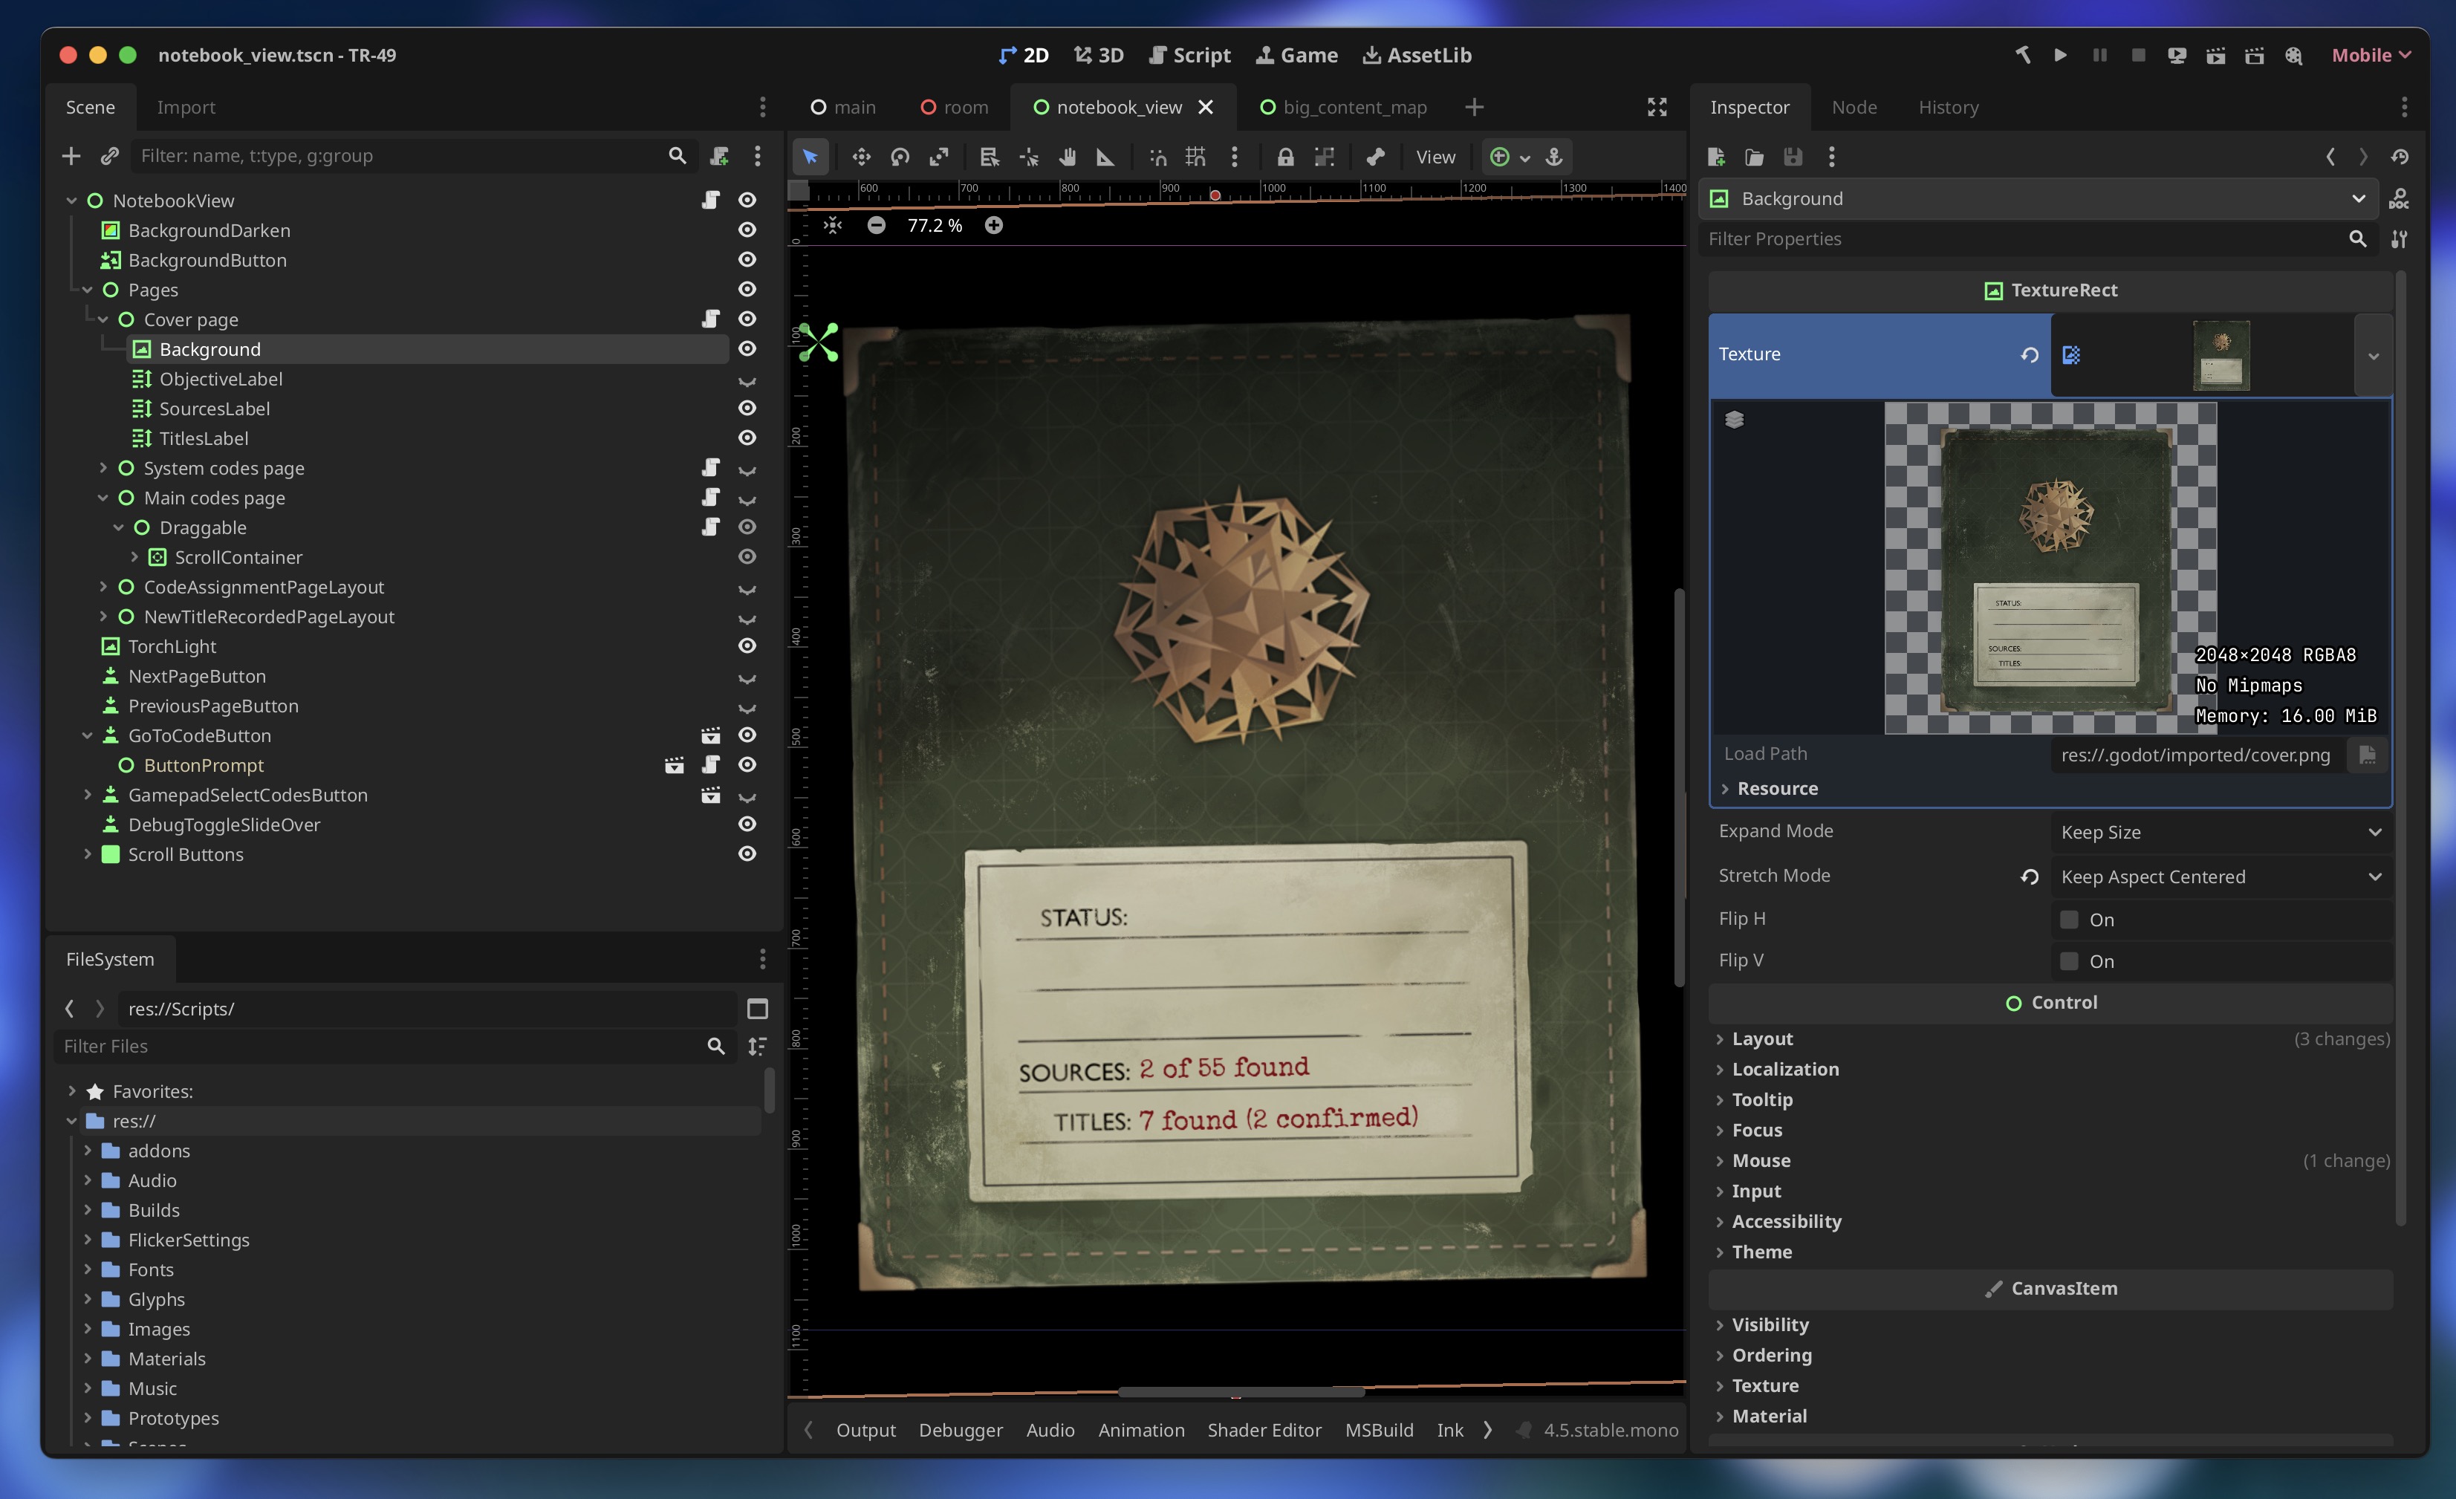The height and width of the screenshot is (1499, 2456).
Task: Switch to the Node tab
Action: click(1854, 107)
